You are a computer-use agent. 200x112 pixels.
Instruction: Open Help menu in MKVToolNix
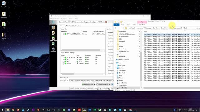[x=76, y=19]
